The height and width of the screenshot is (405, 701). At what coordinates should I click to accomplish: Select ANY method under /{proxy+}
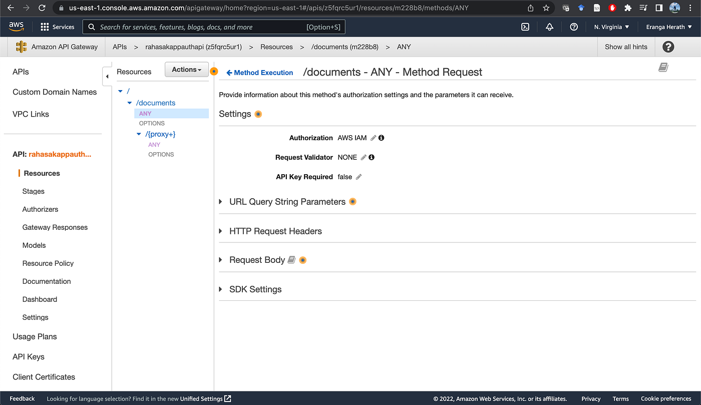[154, 145]
